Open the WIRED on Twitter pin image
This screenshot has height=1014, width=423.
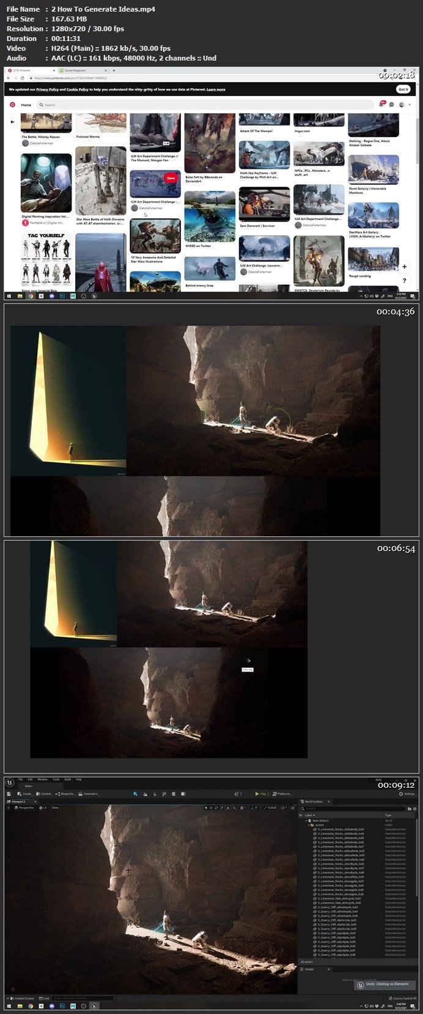click(x=210, y=216)
